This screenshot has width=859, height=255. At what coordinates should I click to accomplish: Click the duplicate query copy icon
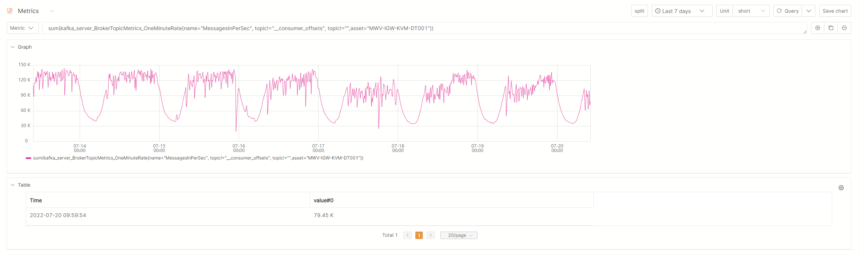(x=831, y=28)
